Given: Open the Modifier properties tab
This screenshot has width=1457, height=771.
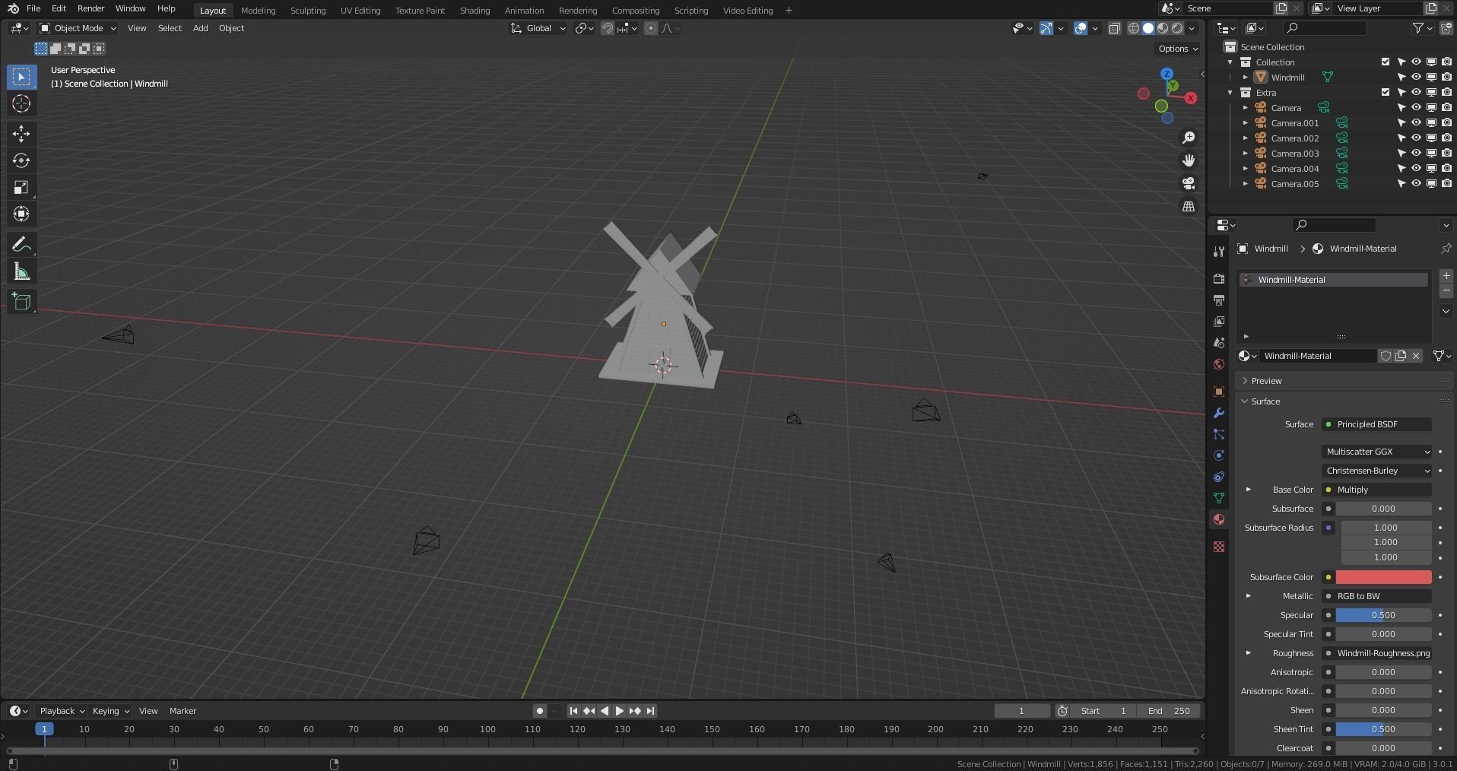Looking at the screenshot, I should [1219, 413].
